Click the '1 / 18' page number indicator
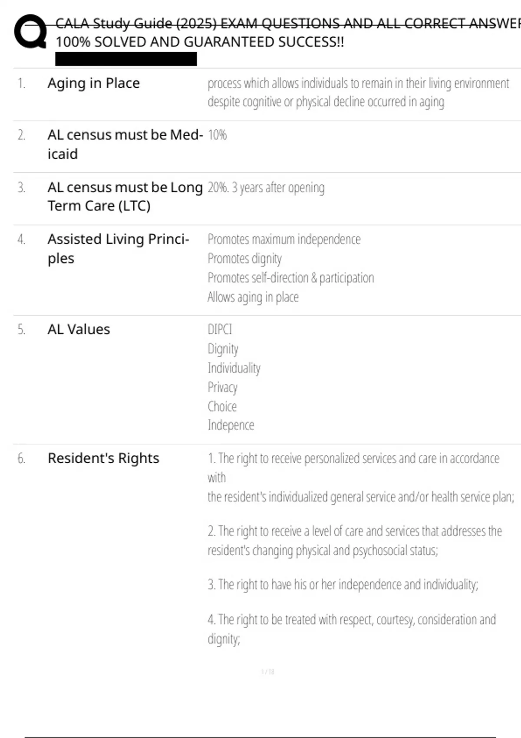The height and width of the screenshot is (738, 521). pos(267,672)
